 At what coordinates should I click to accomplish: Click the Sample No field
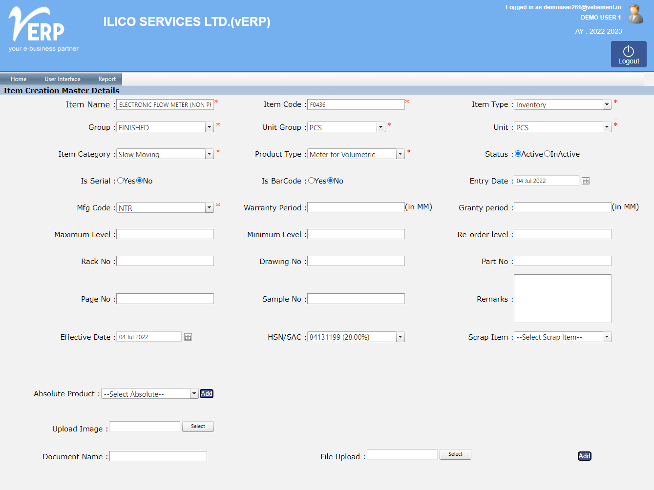click(x=356, y=299)
